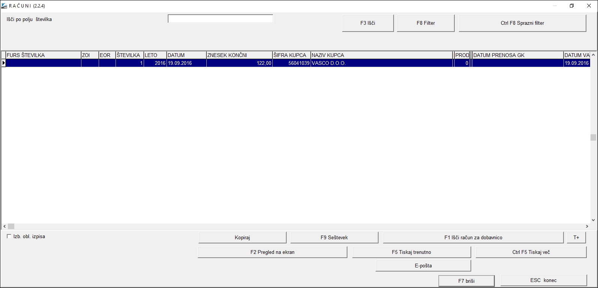Select the 2016 year cell

[155, 63]
